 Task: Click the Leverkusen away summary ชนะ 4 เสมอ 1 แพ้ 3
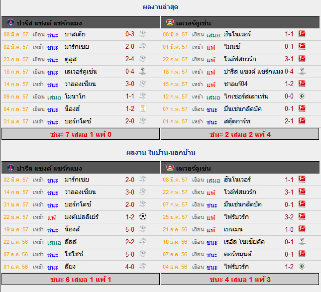[240, 279]
